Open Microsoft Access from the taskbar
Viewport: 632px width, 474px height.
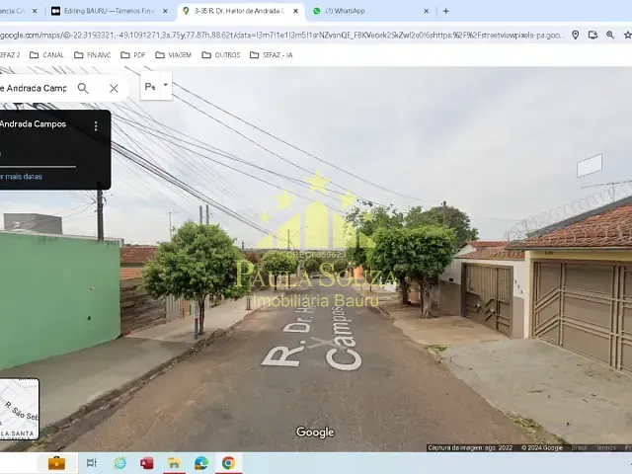pyautogui.click(x=147, y=463)
